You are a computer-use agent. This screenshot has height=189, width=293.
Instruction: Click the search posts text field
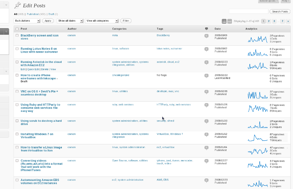point(248,12)
